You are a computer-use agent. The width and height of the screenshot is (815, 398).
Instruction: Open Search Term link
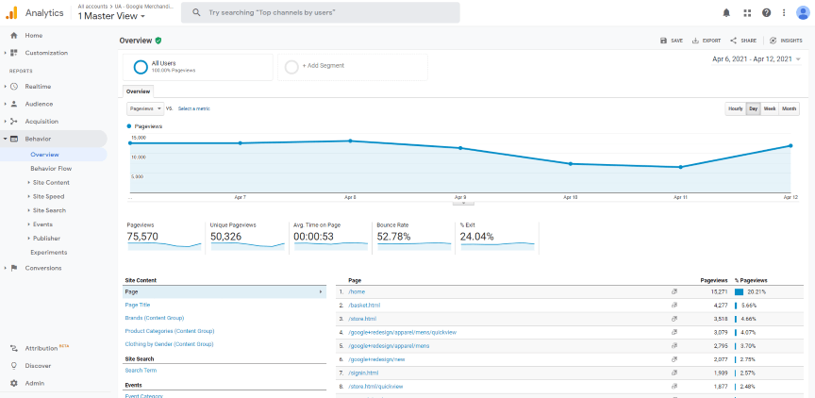point(141,371)
